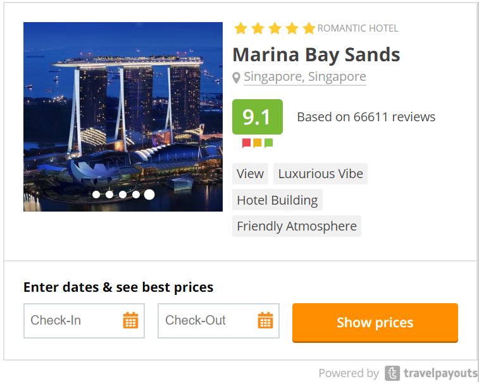Click the green rating flag
Screen dimensions: 479x384
268,143
